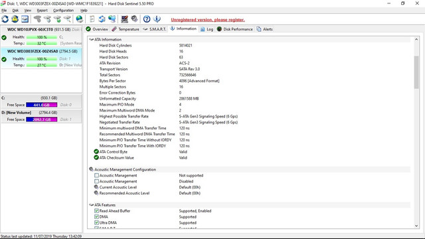Toggle the first Acoustic Management checkbox (Not supported)
The image size is (425, 239).
click(x=96, y=175)
